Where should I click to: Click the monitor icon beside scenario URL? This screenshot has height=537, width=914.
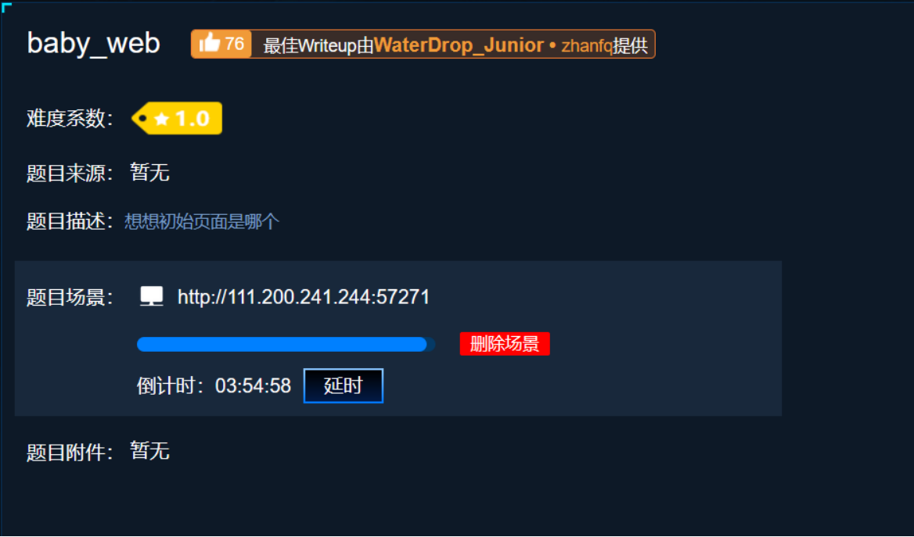click(x=152, y=296)
